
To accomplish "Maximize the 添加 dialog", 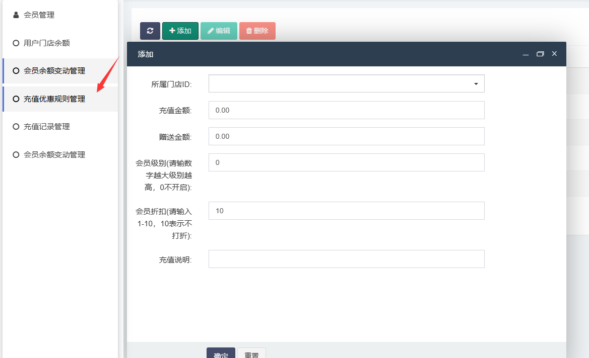I will (x=540, y=54).
